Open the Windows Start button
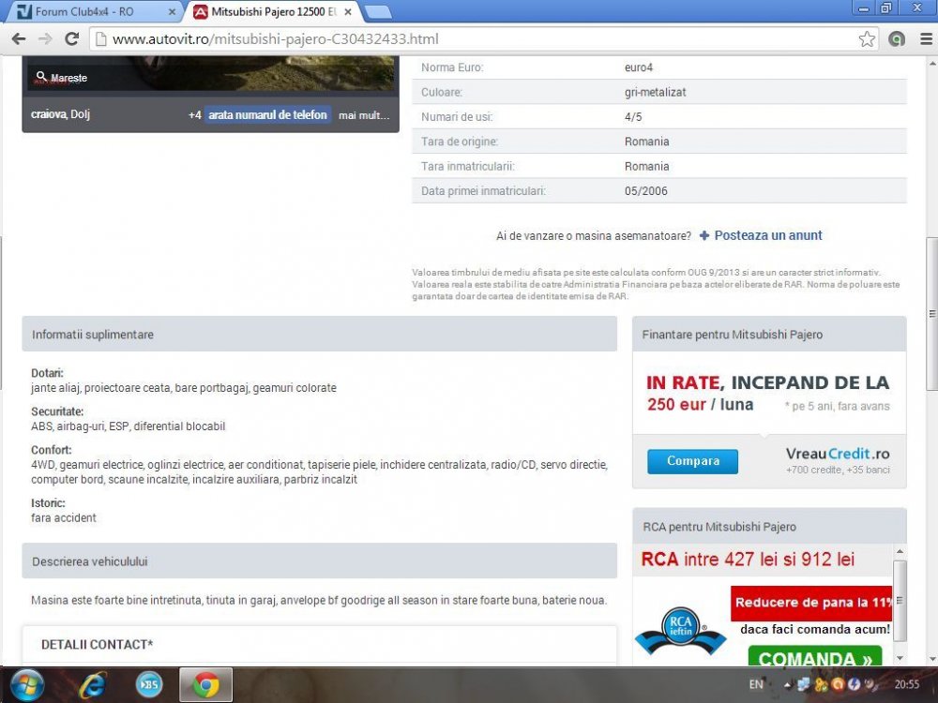This screenshot has height=703, width=938. 27,685
